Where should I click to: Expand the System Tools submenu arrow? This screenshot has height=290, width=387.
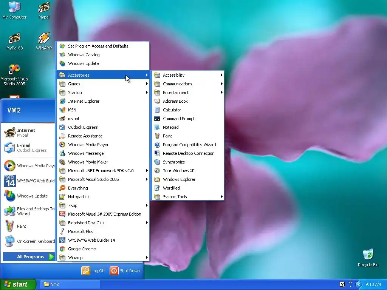(x=221, y=196)
